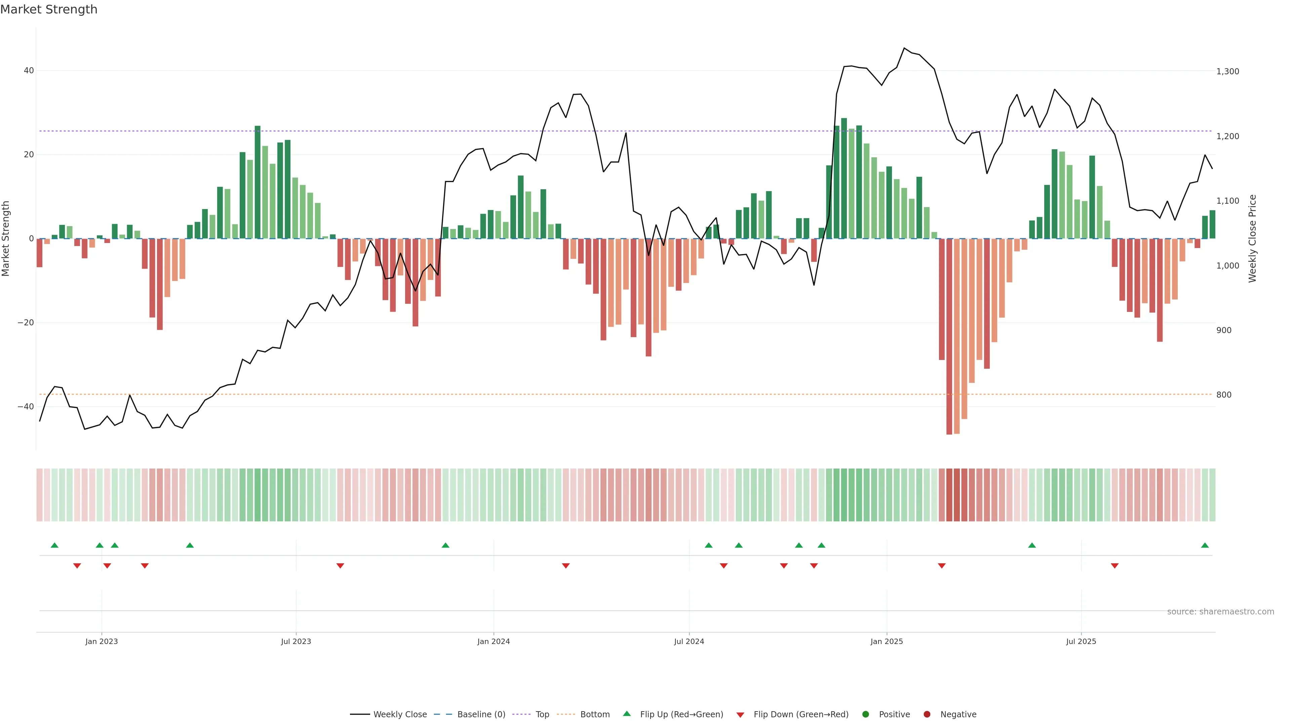Click Flip Down red triangle legend icon
Viewport: 1291px width, 726px height.
point(740,715)
